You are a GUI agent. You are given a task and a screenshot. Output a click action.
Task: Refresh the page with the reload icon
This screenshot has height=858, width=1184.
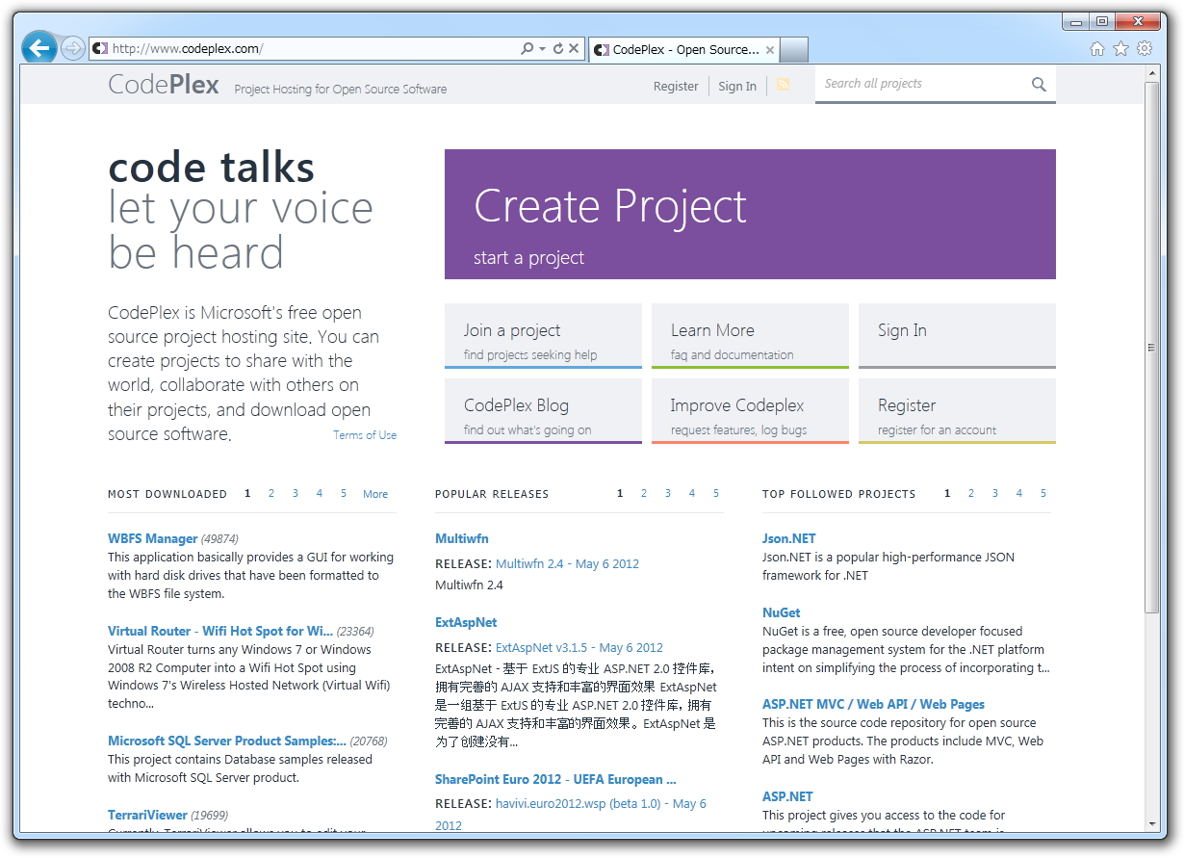tap(557, 48)
